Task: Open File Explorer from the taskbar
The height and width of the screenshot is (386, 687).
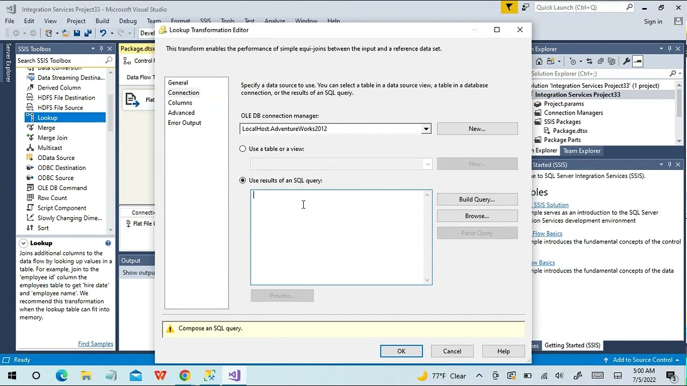Action: pyautogui.click(x=86, y=375)
